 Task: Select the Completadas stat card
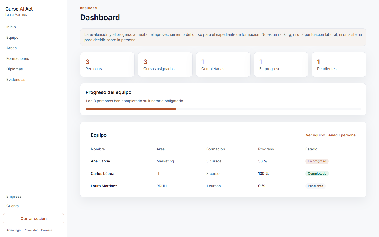click(223, 65)
